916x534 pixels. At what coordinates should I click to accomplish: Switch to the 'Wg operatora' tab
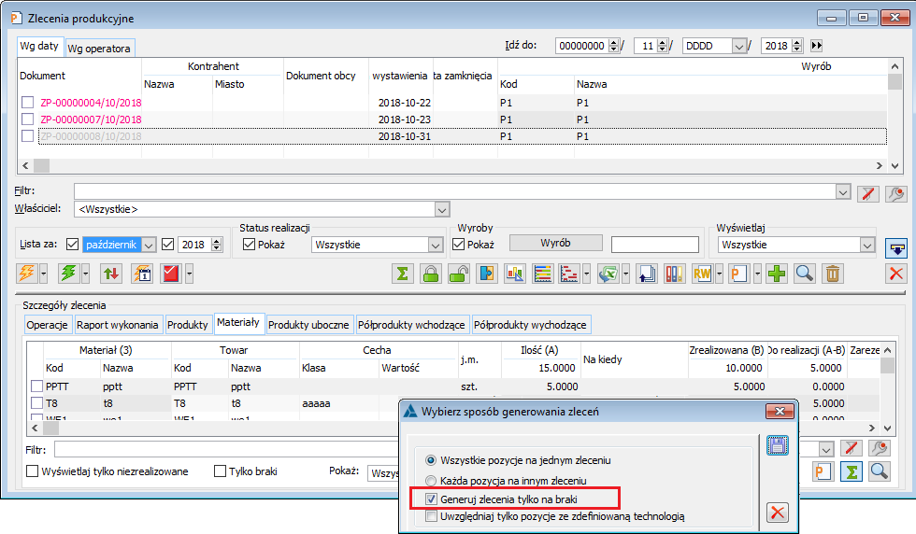(x=99, y=48)
